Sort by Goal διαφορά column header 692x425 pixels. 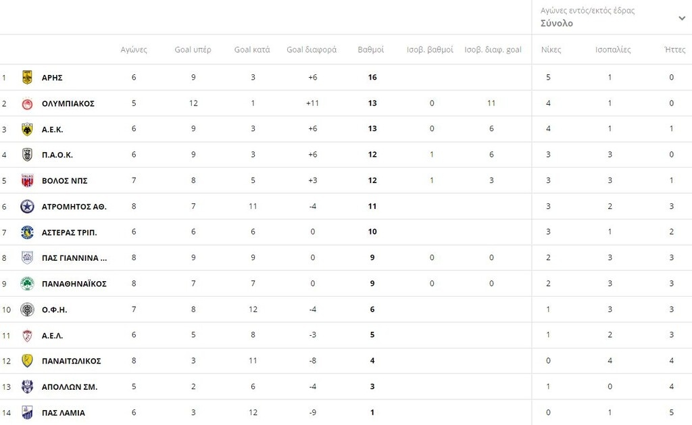pyautogui.click(x=312, y=50)
